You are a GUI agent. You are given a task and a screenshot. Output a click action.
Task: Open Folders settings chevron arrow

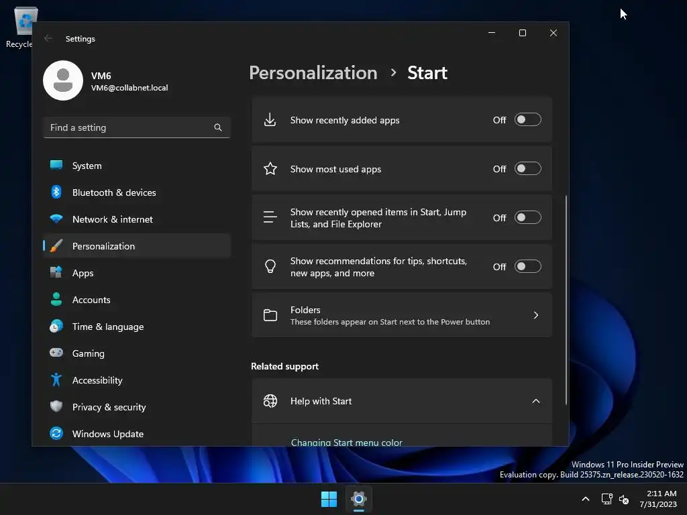(x=536, y=315)
